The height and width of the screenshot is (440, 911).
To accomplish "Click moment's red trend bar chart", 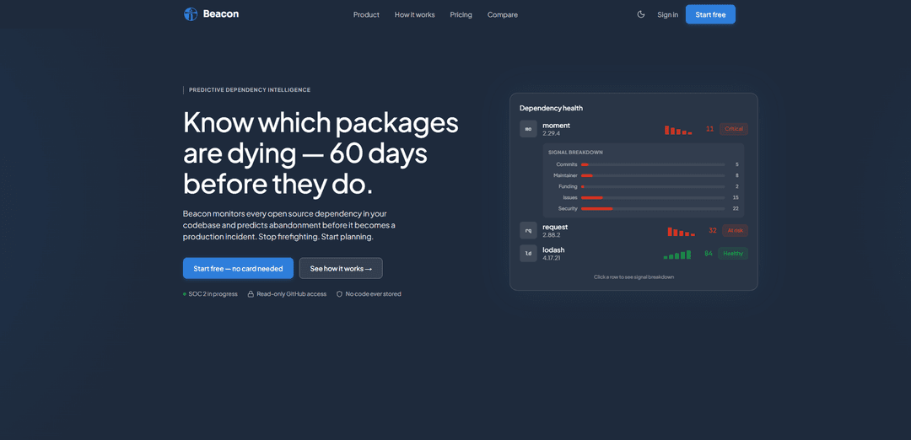I will 678,130.
